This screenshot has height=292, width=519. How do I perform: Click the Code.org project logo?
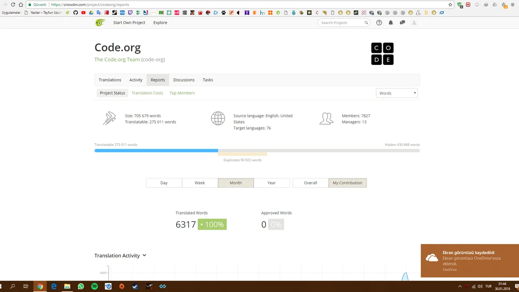coord(382,54)
